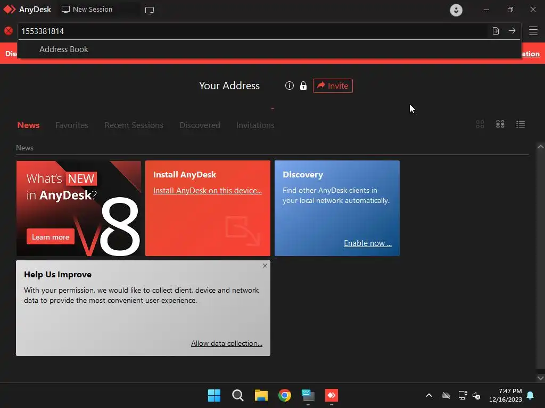Open File Explorer from taskbar
This screenshot has height=408, width=545.
pos(261,395)
